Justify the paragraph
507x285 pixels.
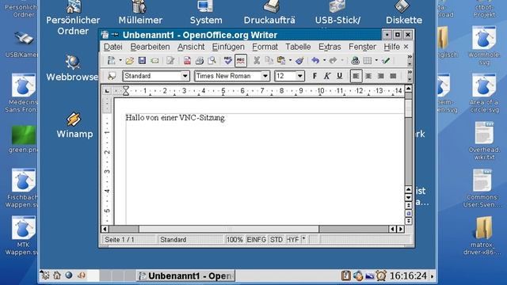pos(393,76)
